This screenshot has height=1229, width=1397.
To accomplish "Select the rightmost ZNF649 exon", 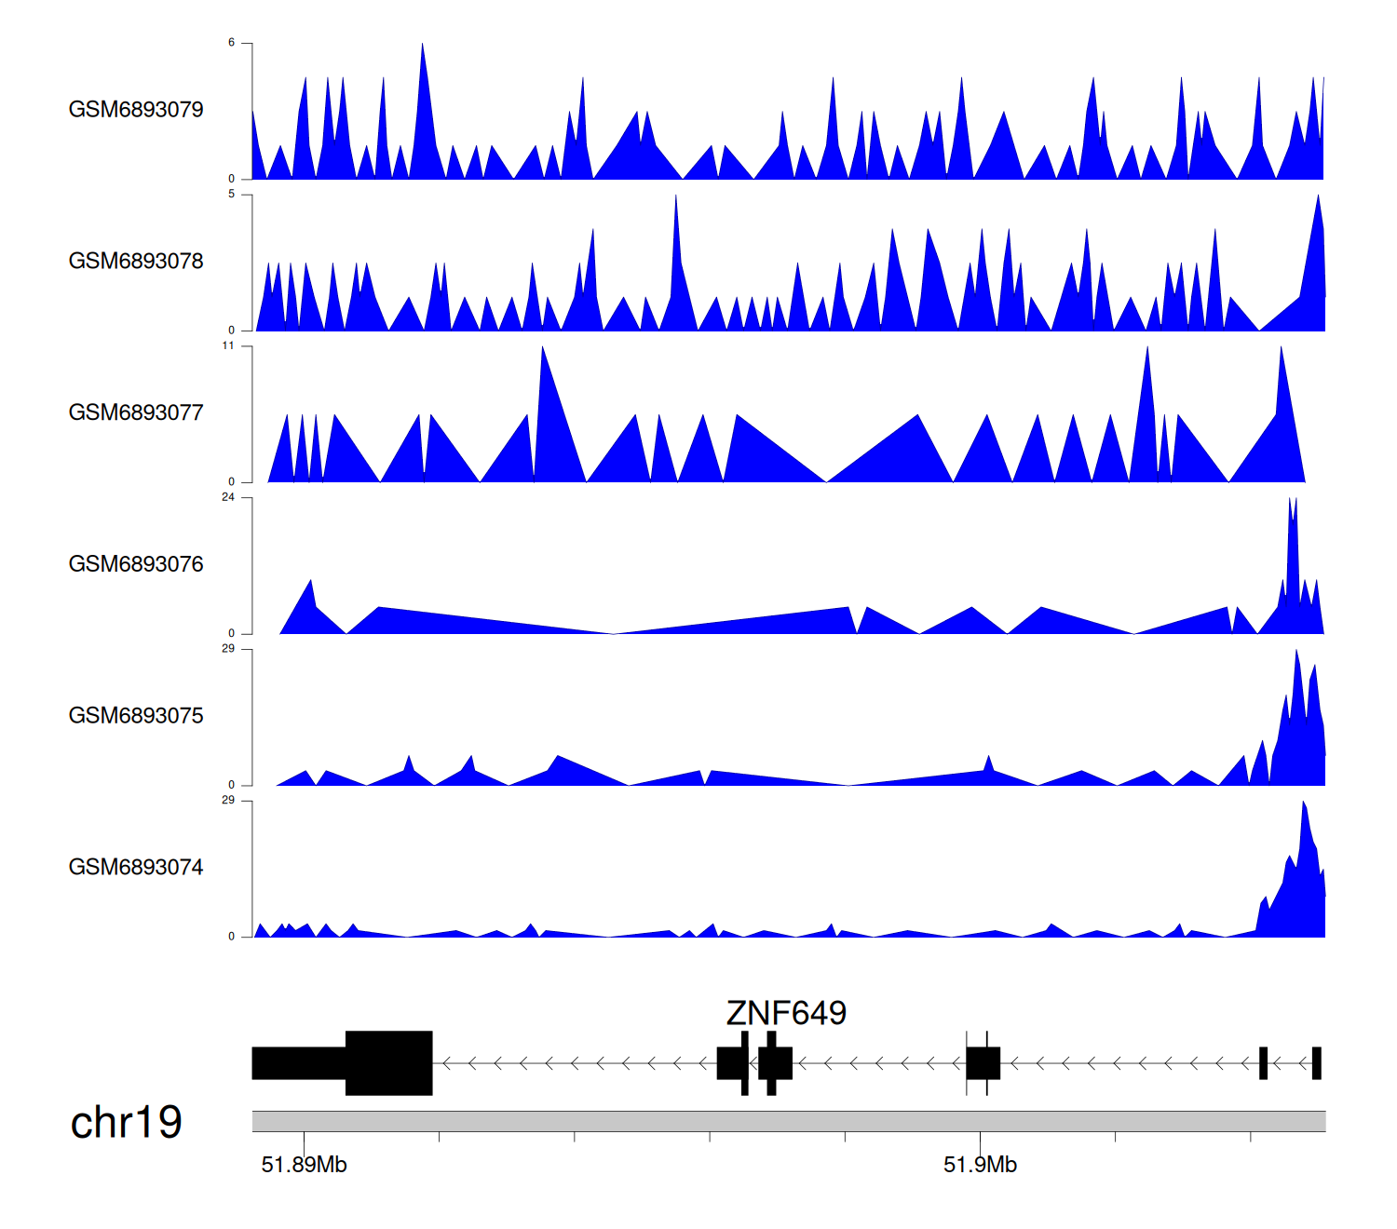I will tap(1316, 1063).
